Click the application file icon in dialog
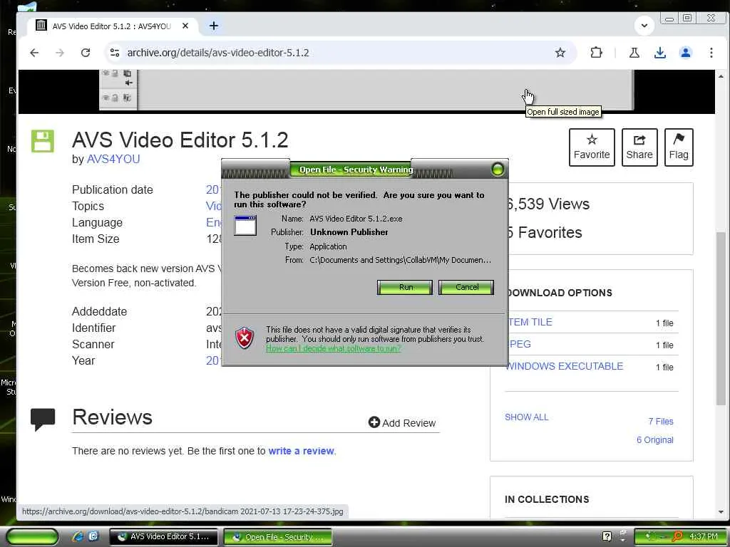 click(x=245, y=226)
